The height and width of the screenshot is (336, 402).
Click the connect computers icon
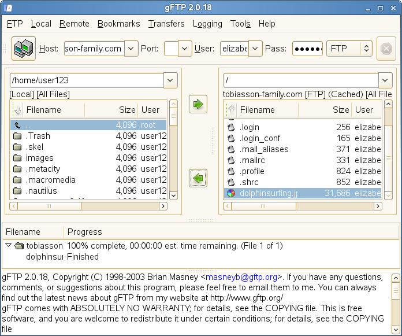tap(24, 49)
